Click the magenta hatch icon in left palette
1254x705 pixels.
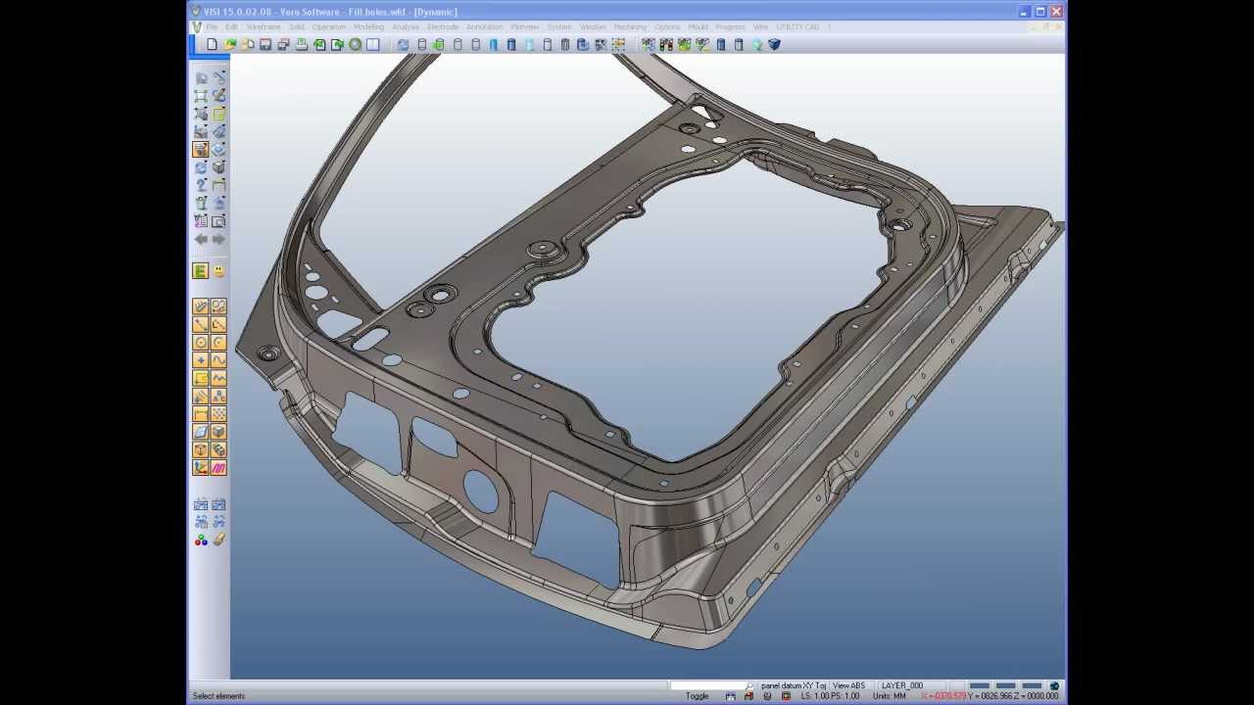point(218,468)
